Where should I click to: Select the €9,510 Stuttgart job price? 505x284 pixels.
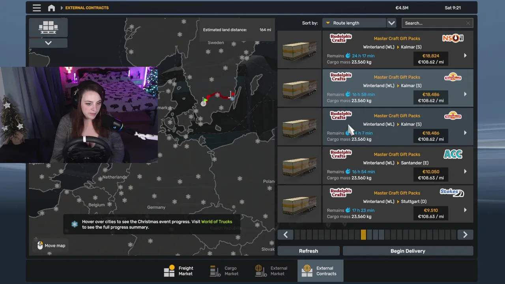pos(430,210)
